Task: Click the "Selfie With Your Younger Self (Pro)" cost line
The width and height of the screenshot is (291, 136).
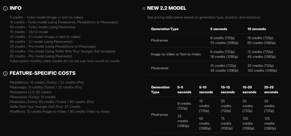Action: pos(45,107)
